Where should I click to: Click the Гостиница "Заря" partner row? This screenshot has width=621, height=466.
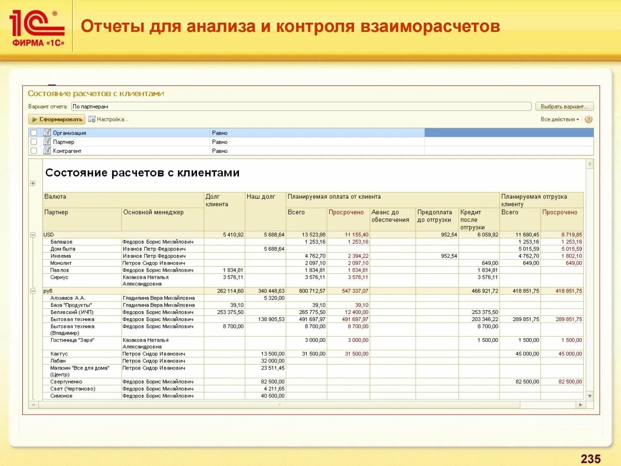click(313, 343)
